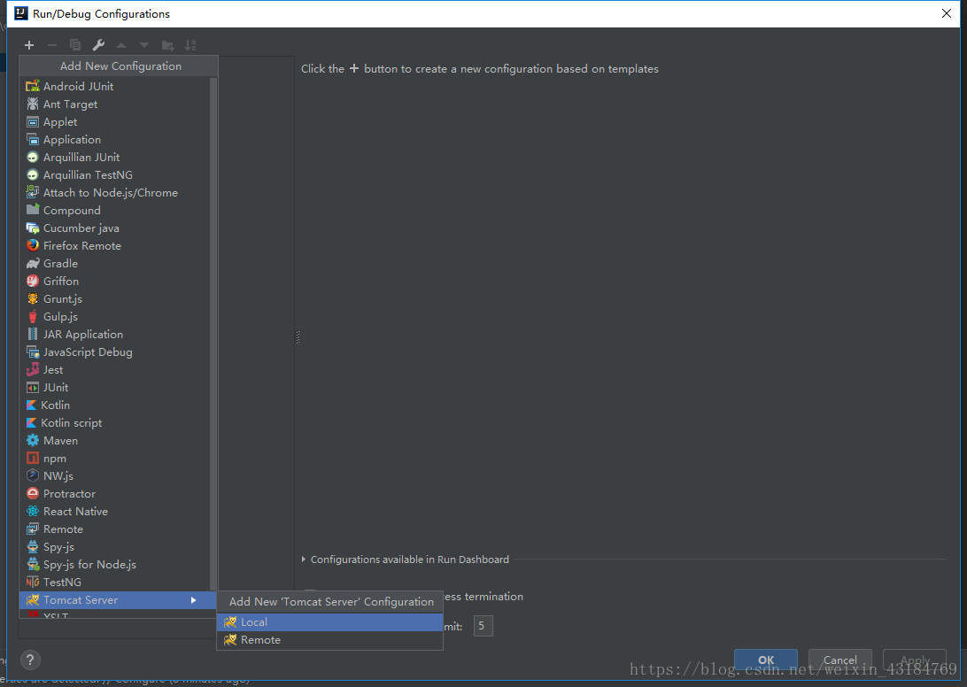Screen dimensions: 967x687
Task: Choose Gradle configuration type
Action: pyautogui.click(x=115, y=263)
